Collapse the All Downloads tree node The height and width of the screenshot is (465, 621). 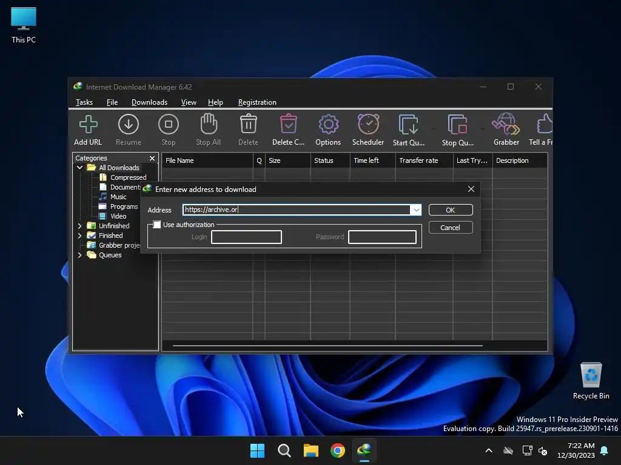click(79, 168)
